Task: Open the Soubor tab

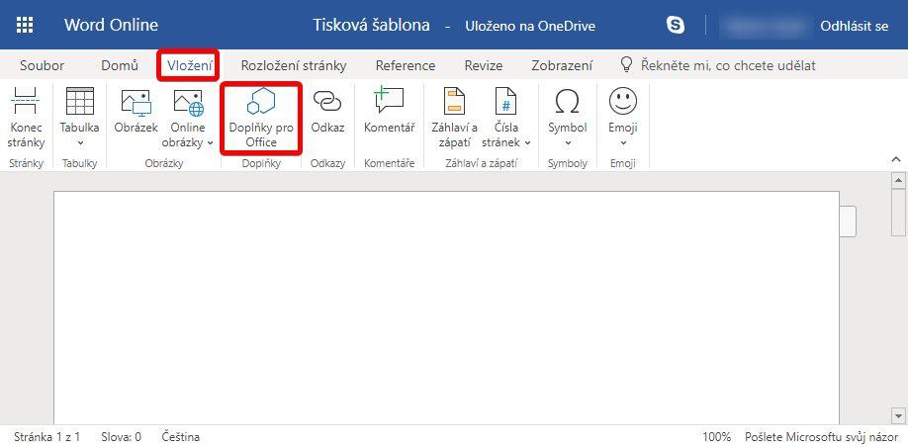Action: pos(43,65)
